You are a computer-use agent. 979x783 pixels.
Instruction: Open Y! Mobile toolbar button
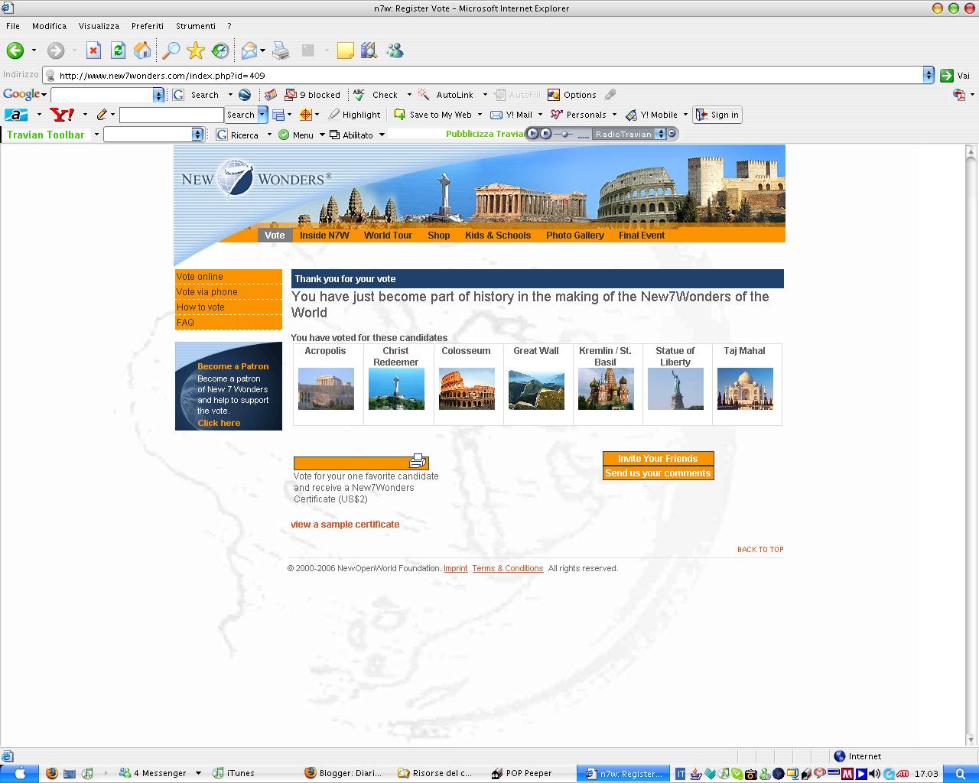point(652,115)
